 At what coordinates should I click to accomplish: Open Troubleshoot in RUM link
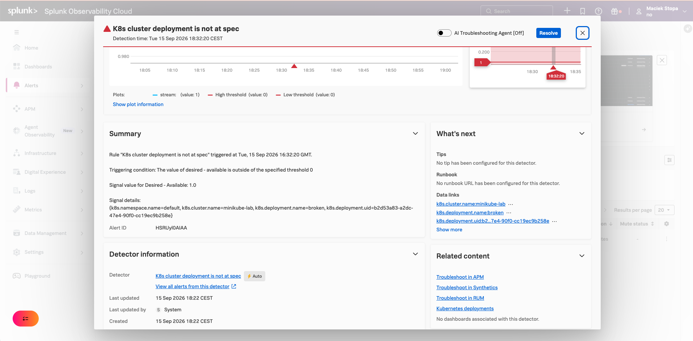[x=460, y=298]
